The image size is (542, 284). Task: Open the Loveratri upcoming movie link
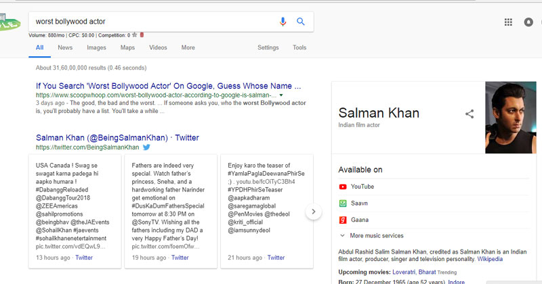(404, 273)
